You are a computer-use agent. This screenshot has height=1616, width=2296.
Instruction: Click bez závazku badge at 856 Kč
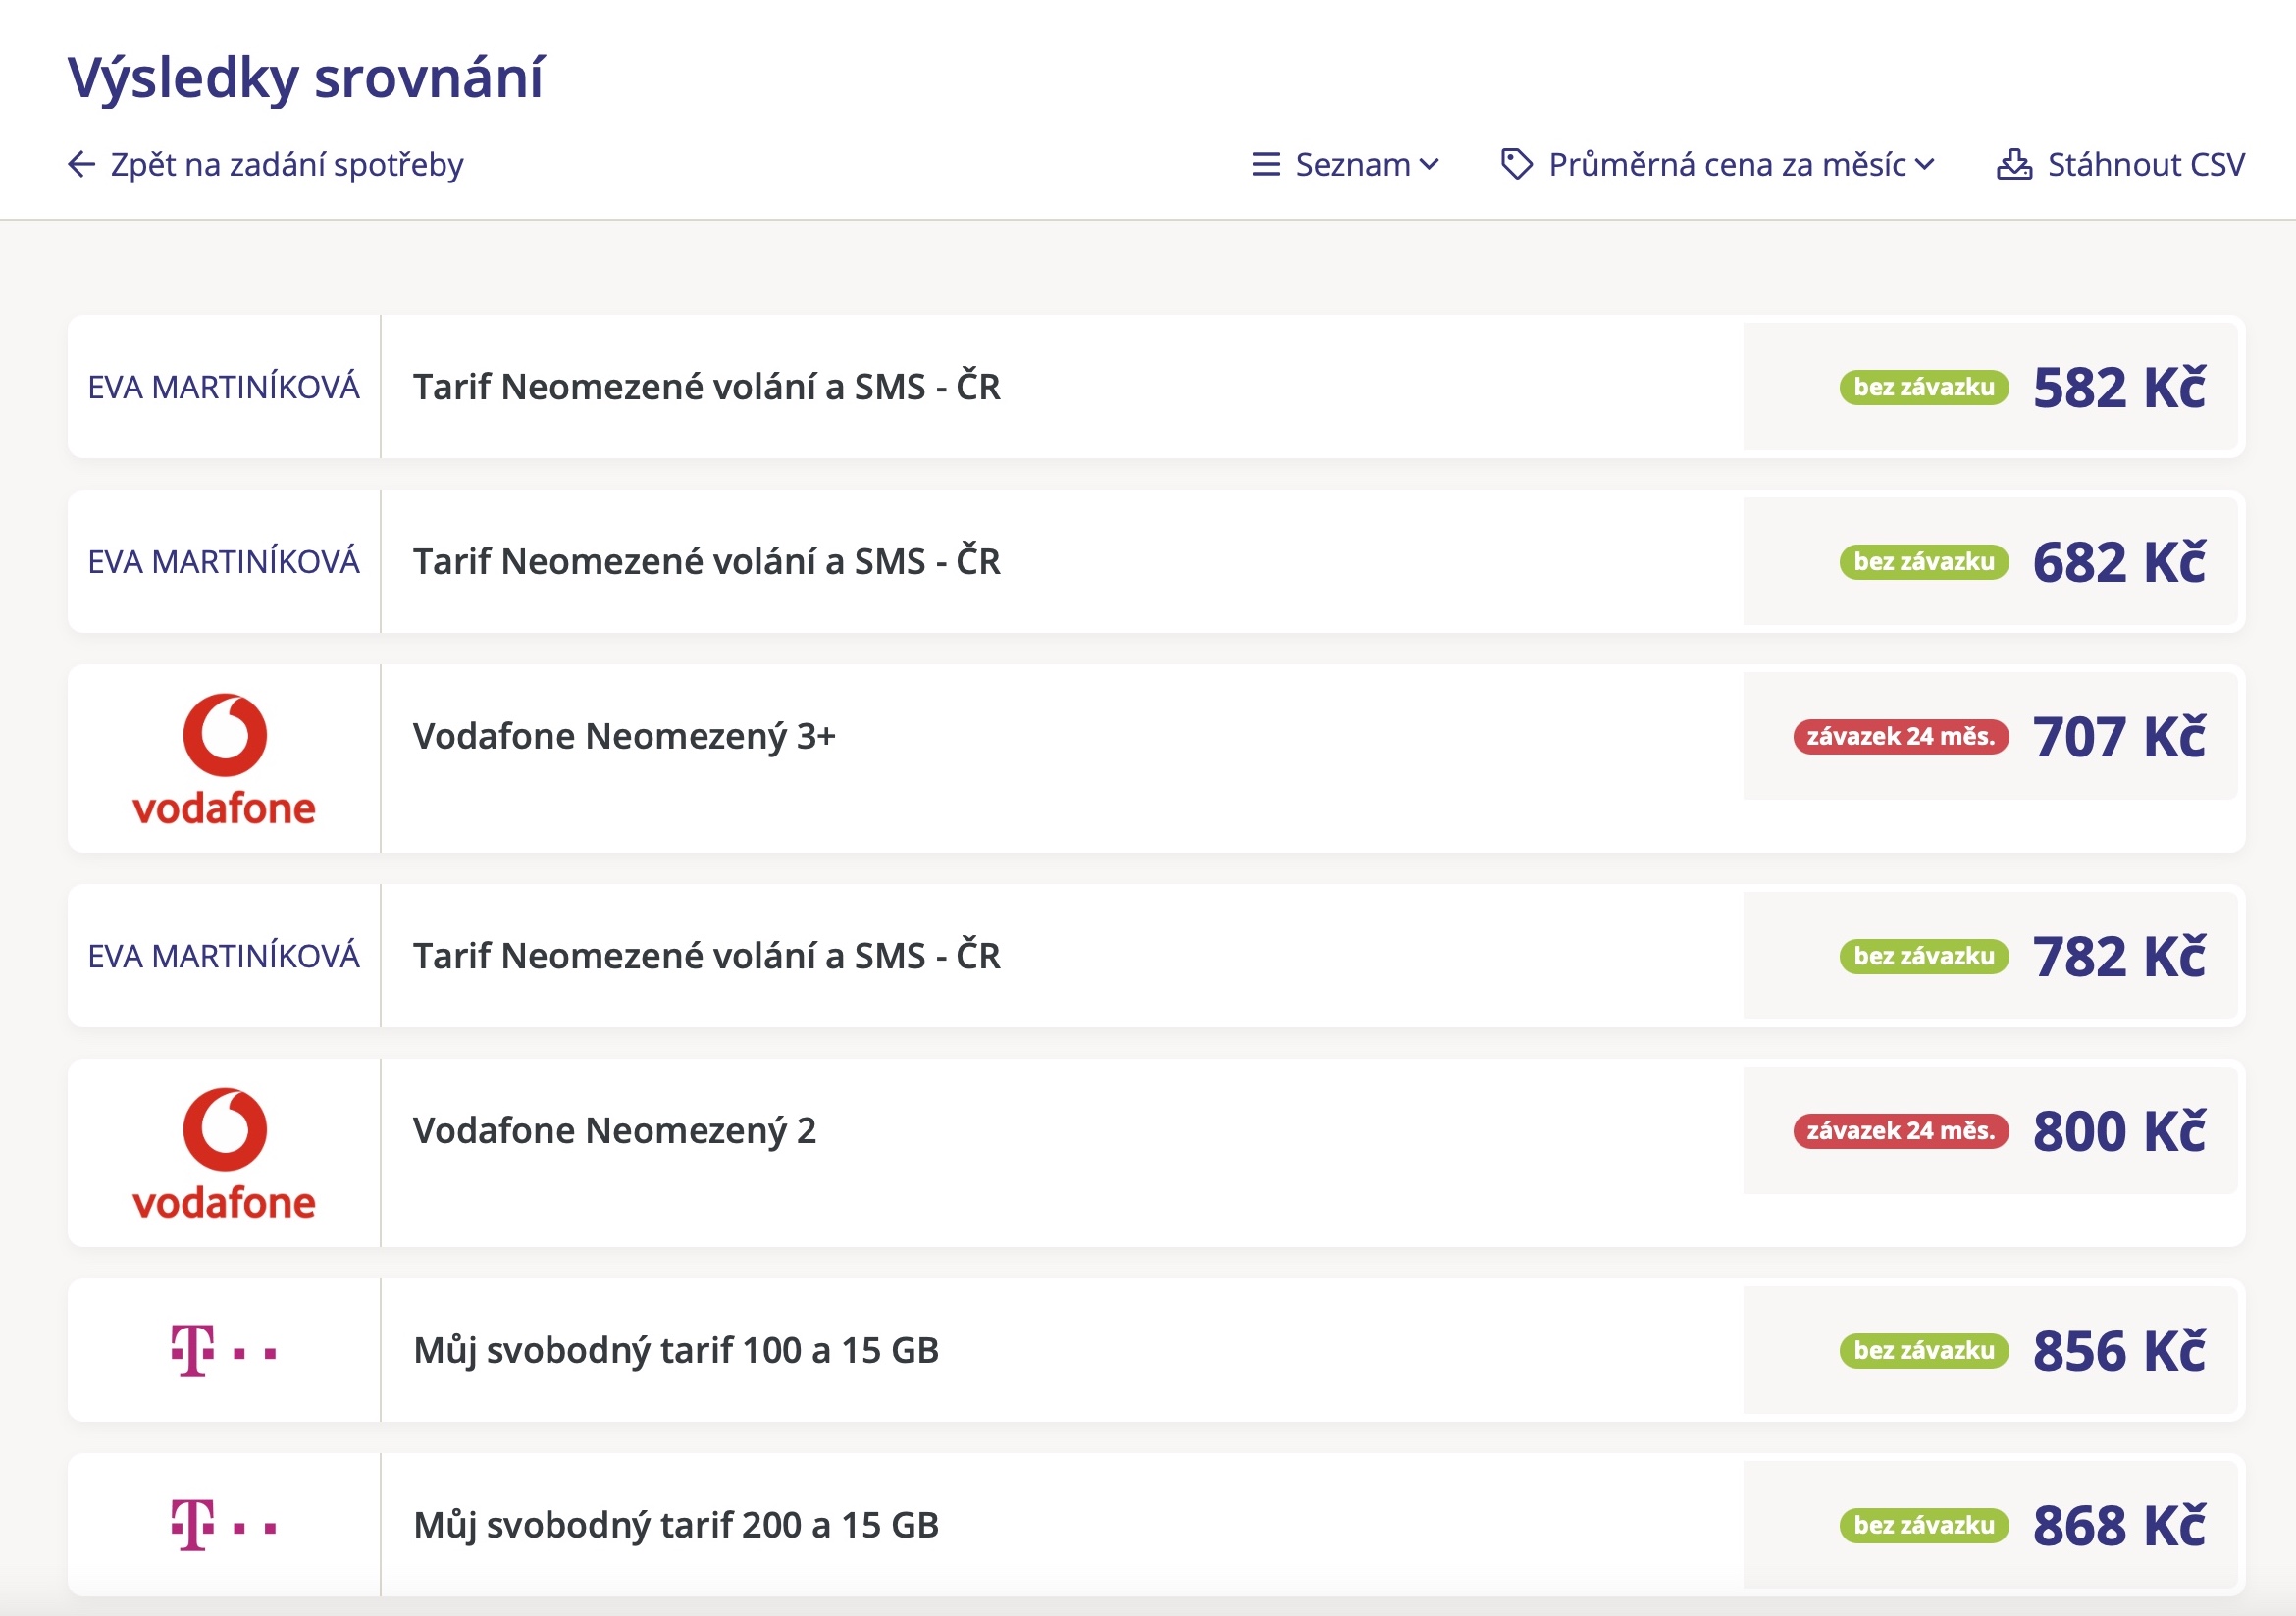(x=1923, y=1350)
